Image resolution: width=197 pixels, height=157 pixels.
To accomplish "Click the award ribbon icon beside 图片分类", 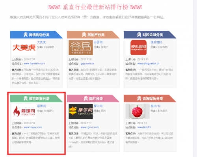I will pyautogui.click(x=86, y=98).
